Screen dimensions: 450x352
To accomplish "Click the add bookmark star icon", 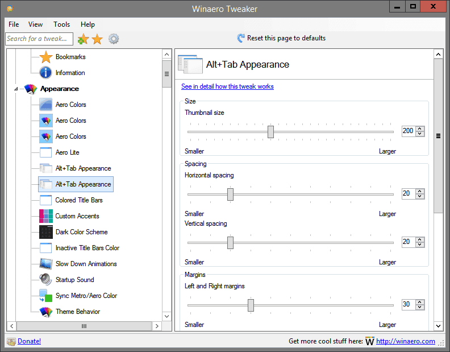I will point(83,39).
